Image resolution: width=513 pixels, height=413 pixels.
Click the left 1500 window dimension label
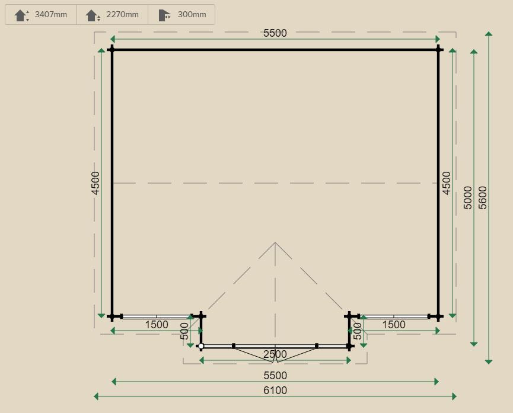[x=157, y=325]
